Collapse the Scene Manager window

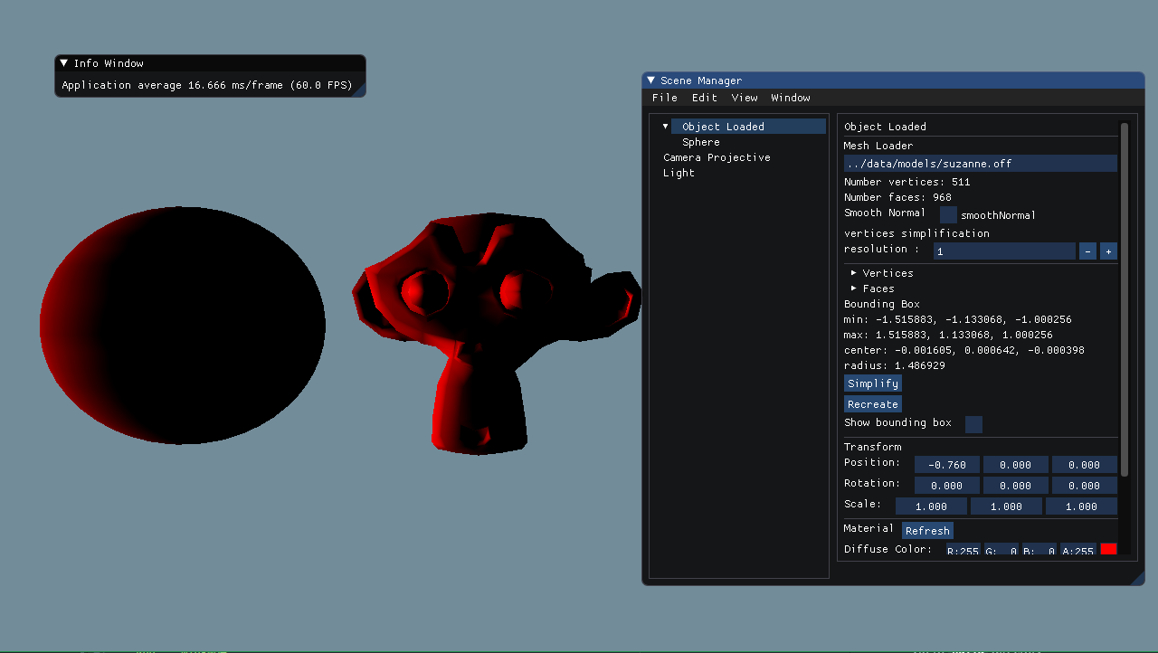coord(650,80)
